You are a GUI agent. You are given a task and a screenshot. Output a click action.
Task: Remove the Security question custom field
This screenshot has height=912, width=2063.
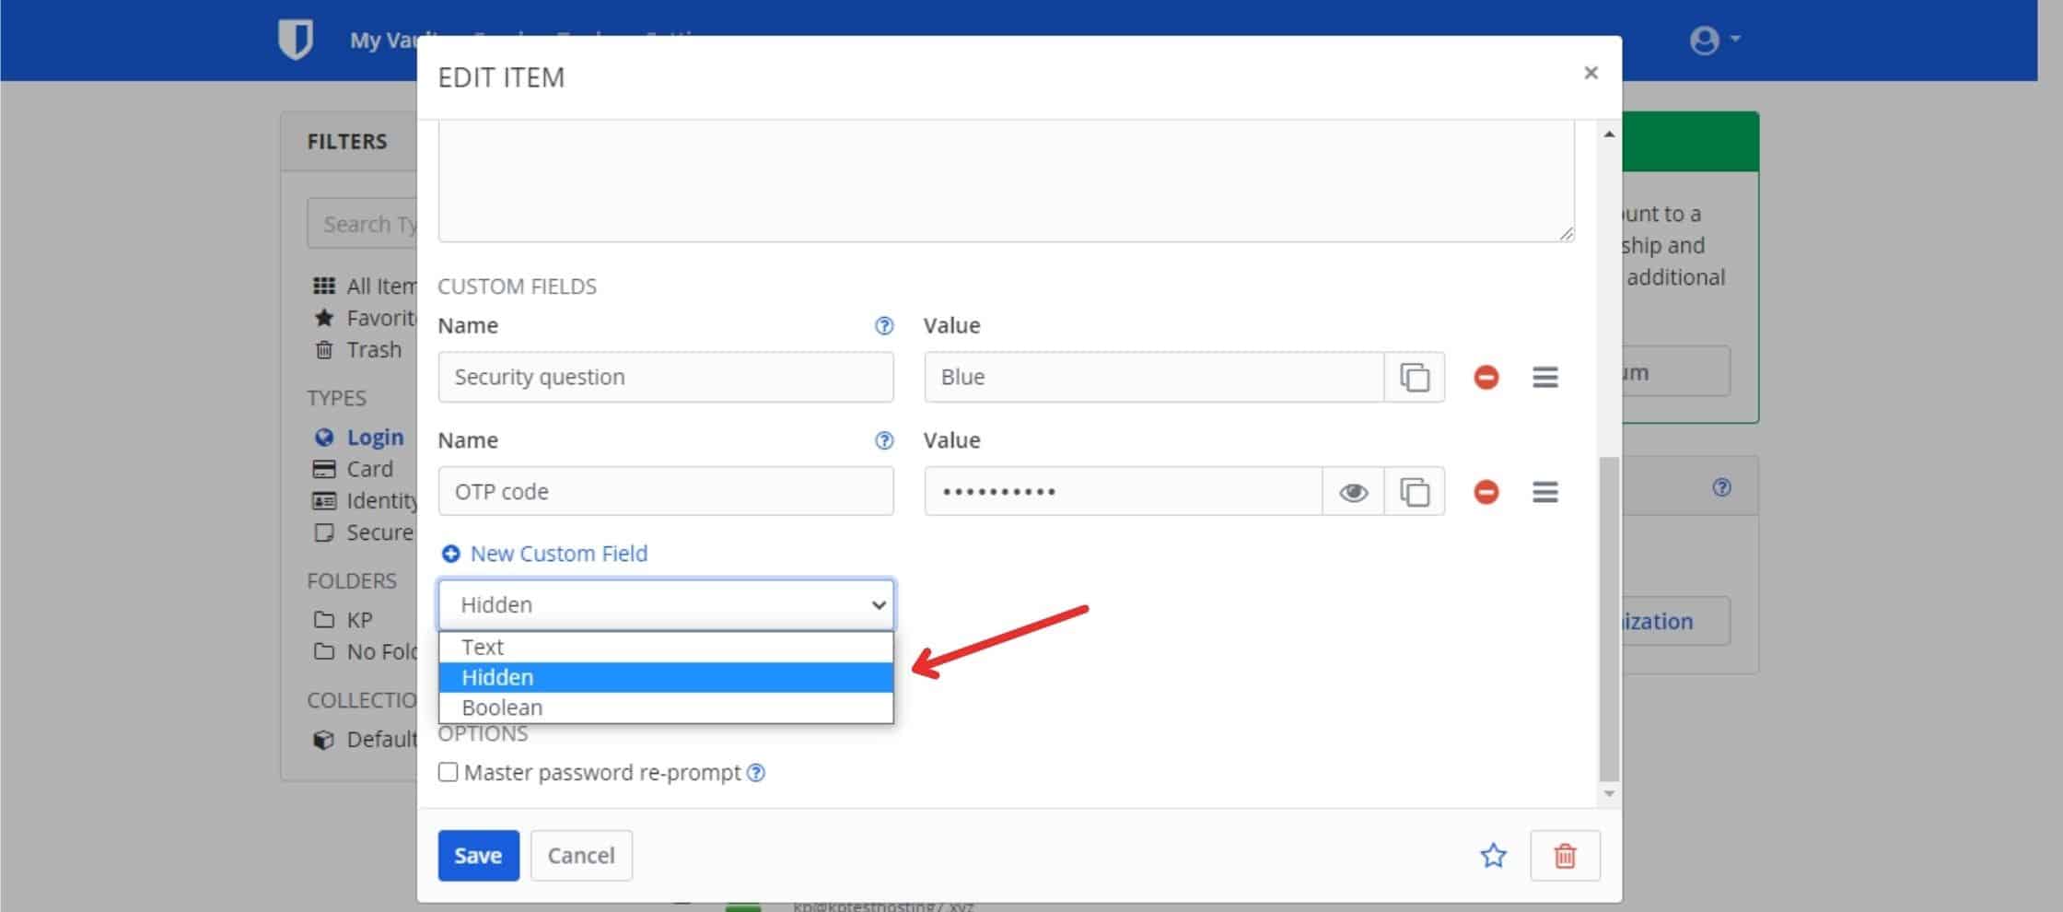click(1486, 377)
